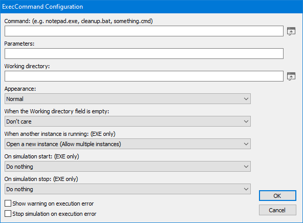Open the On simulation stop dropdown

[127, 189]
